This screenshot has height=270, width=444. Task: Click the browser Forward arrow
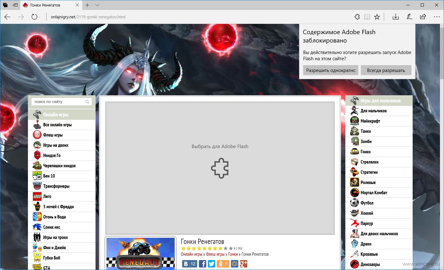click(x=21, y=17)
